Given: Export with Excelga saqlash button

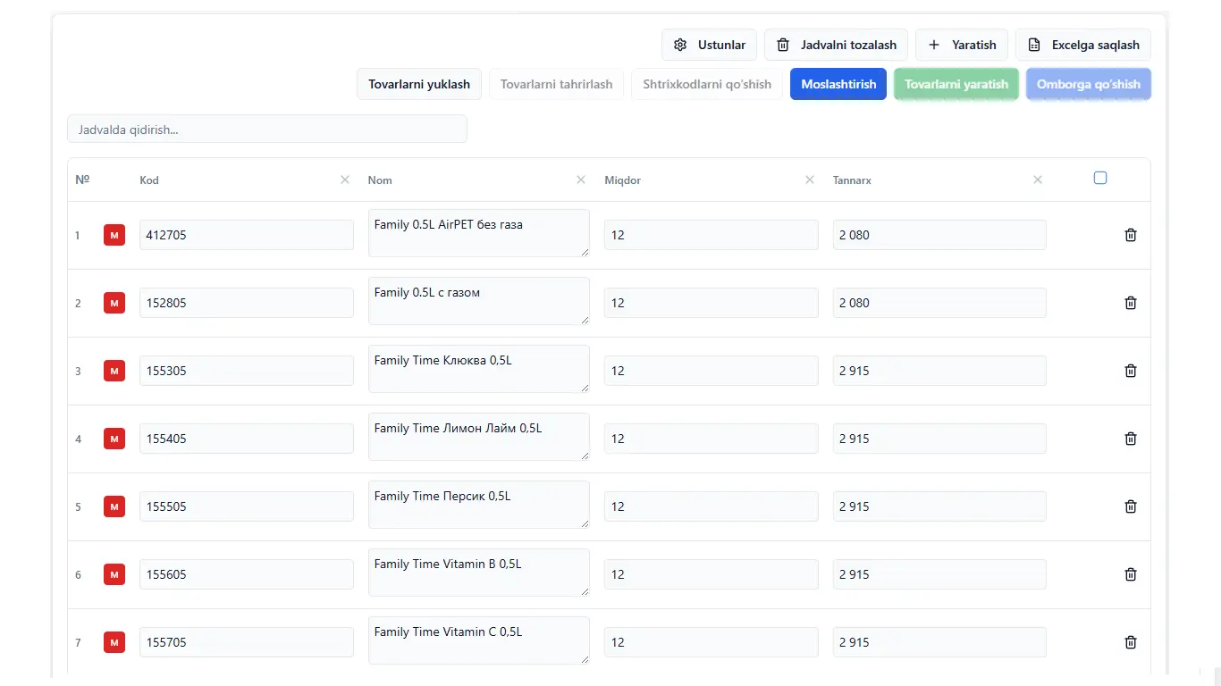Looking at the screenshot, I should coord(1083,45).
